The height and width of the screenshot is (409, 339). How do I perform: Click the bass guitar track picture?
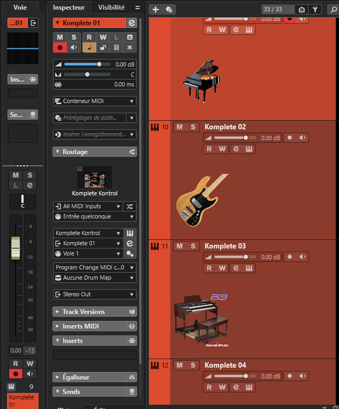(x=202, y=201)
